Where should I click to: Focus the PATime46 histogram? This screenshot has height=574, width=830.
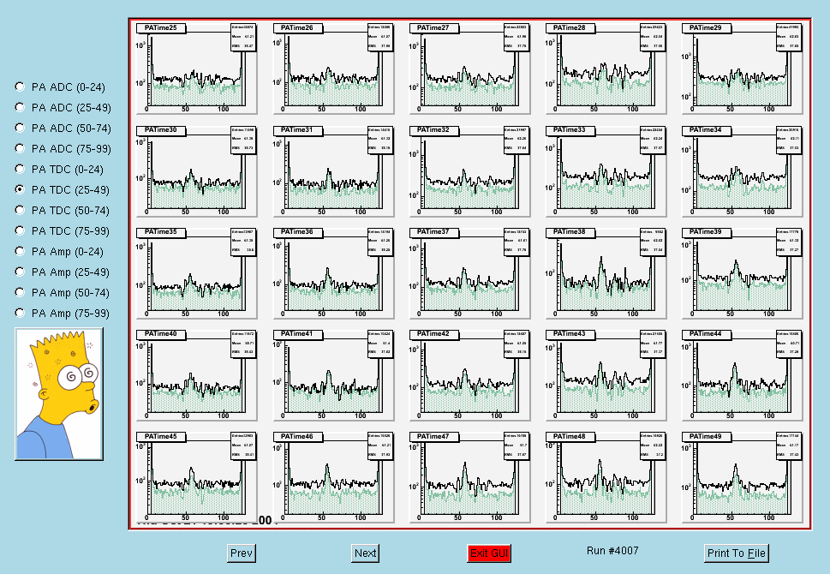tap(333, 478)
